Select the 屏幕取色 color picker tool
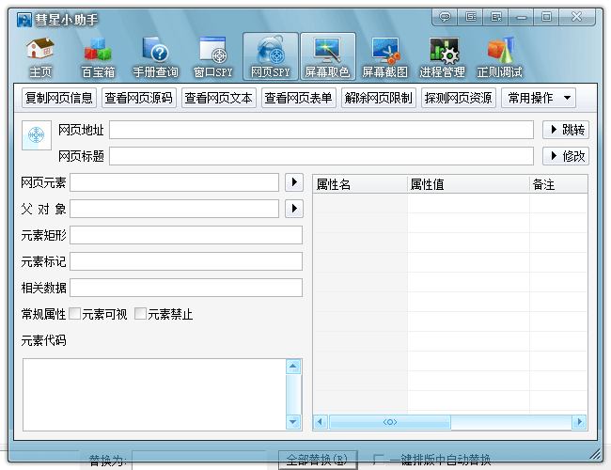The width and height of the screenshot is (611, 470). [x=327, y=56]
